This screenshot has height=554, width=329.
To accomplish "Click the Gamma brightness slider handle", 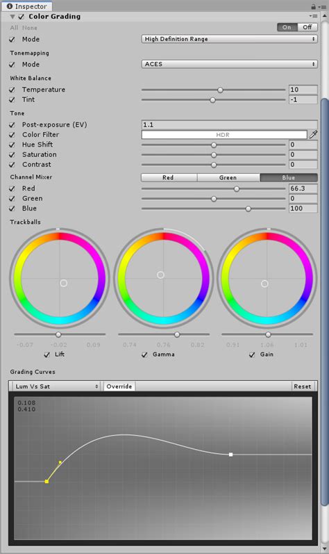I will pyautogui.click(x=177, y=334).
